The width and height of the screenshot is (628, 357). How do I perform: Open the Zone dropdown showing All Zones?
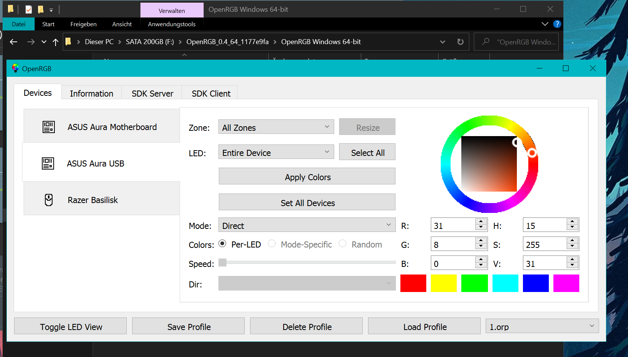point(276,127)
